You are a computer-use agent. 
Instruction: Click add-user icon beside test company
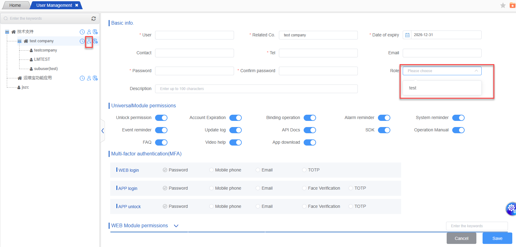pos(89,41)
